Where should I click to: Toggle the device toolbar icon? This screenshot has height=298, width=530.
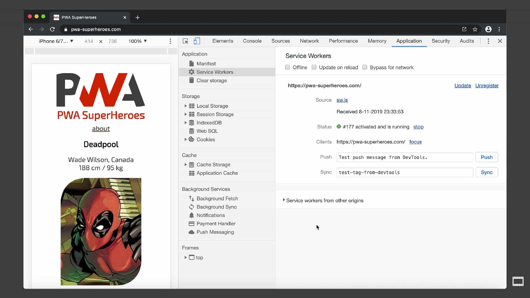[x=197, y=41]
